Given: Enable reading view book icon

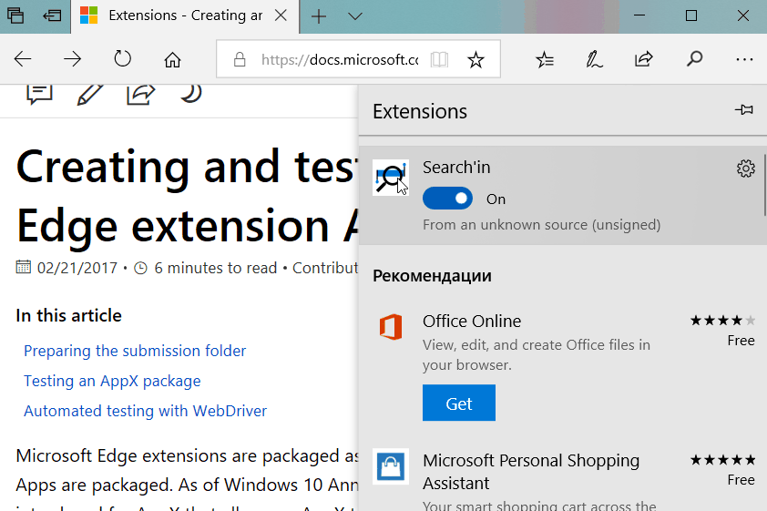Looking at the screenshot, I should [x=439, y=59].
